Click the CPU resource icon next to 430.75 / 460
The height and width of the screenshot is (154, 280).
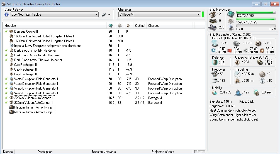231,14
